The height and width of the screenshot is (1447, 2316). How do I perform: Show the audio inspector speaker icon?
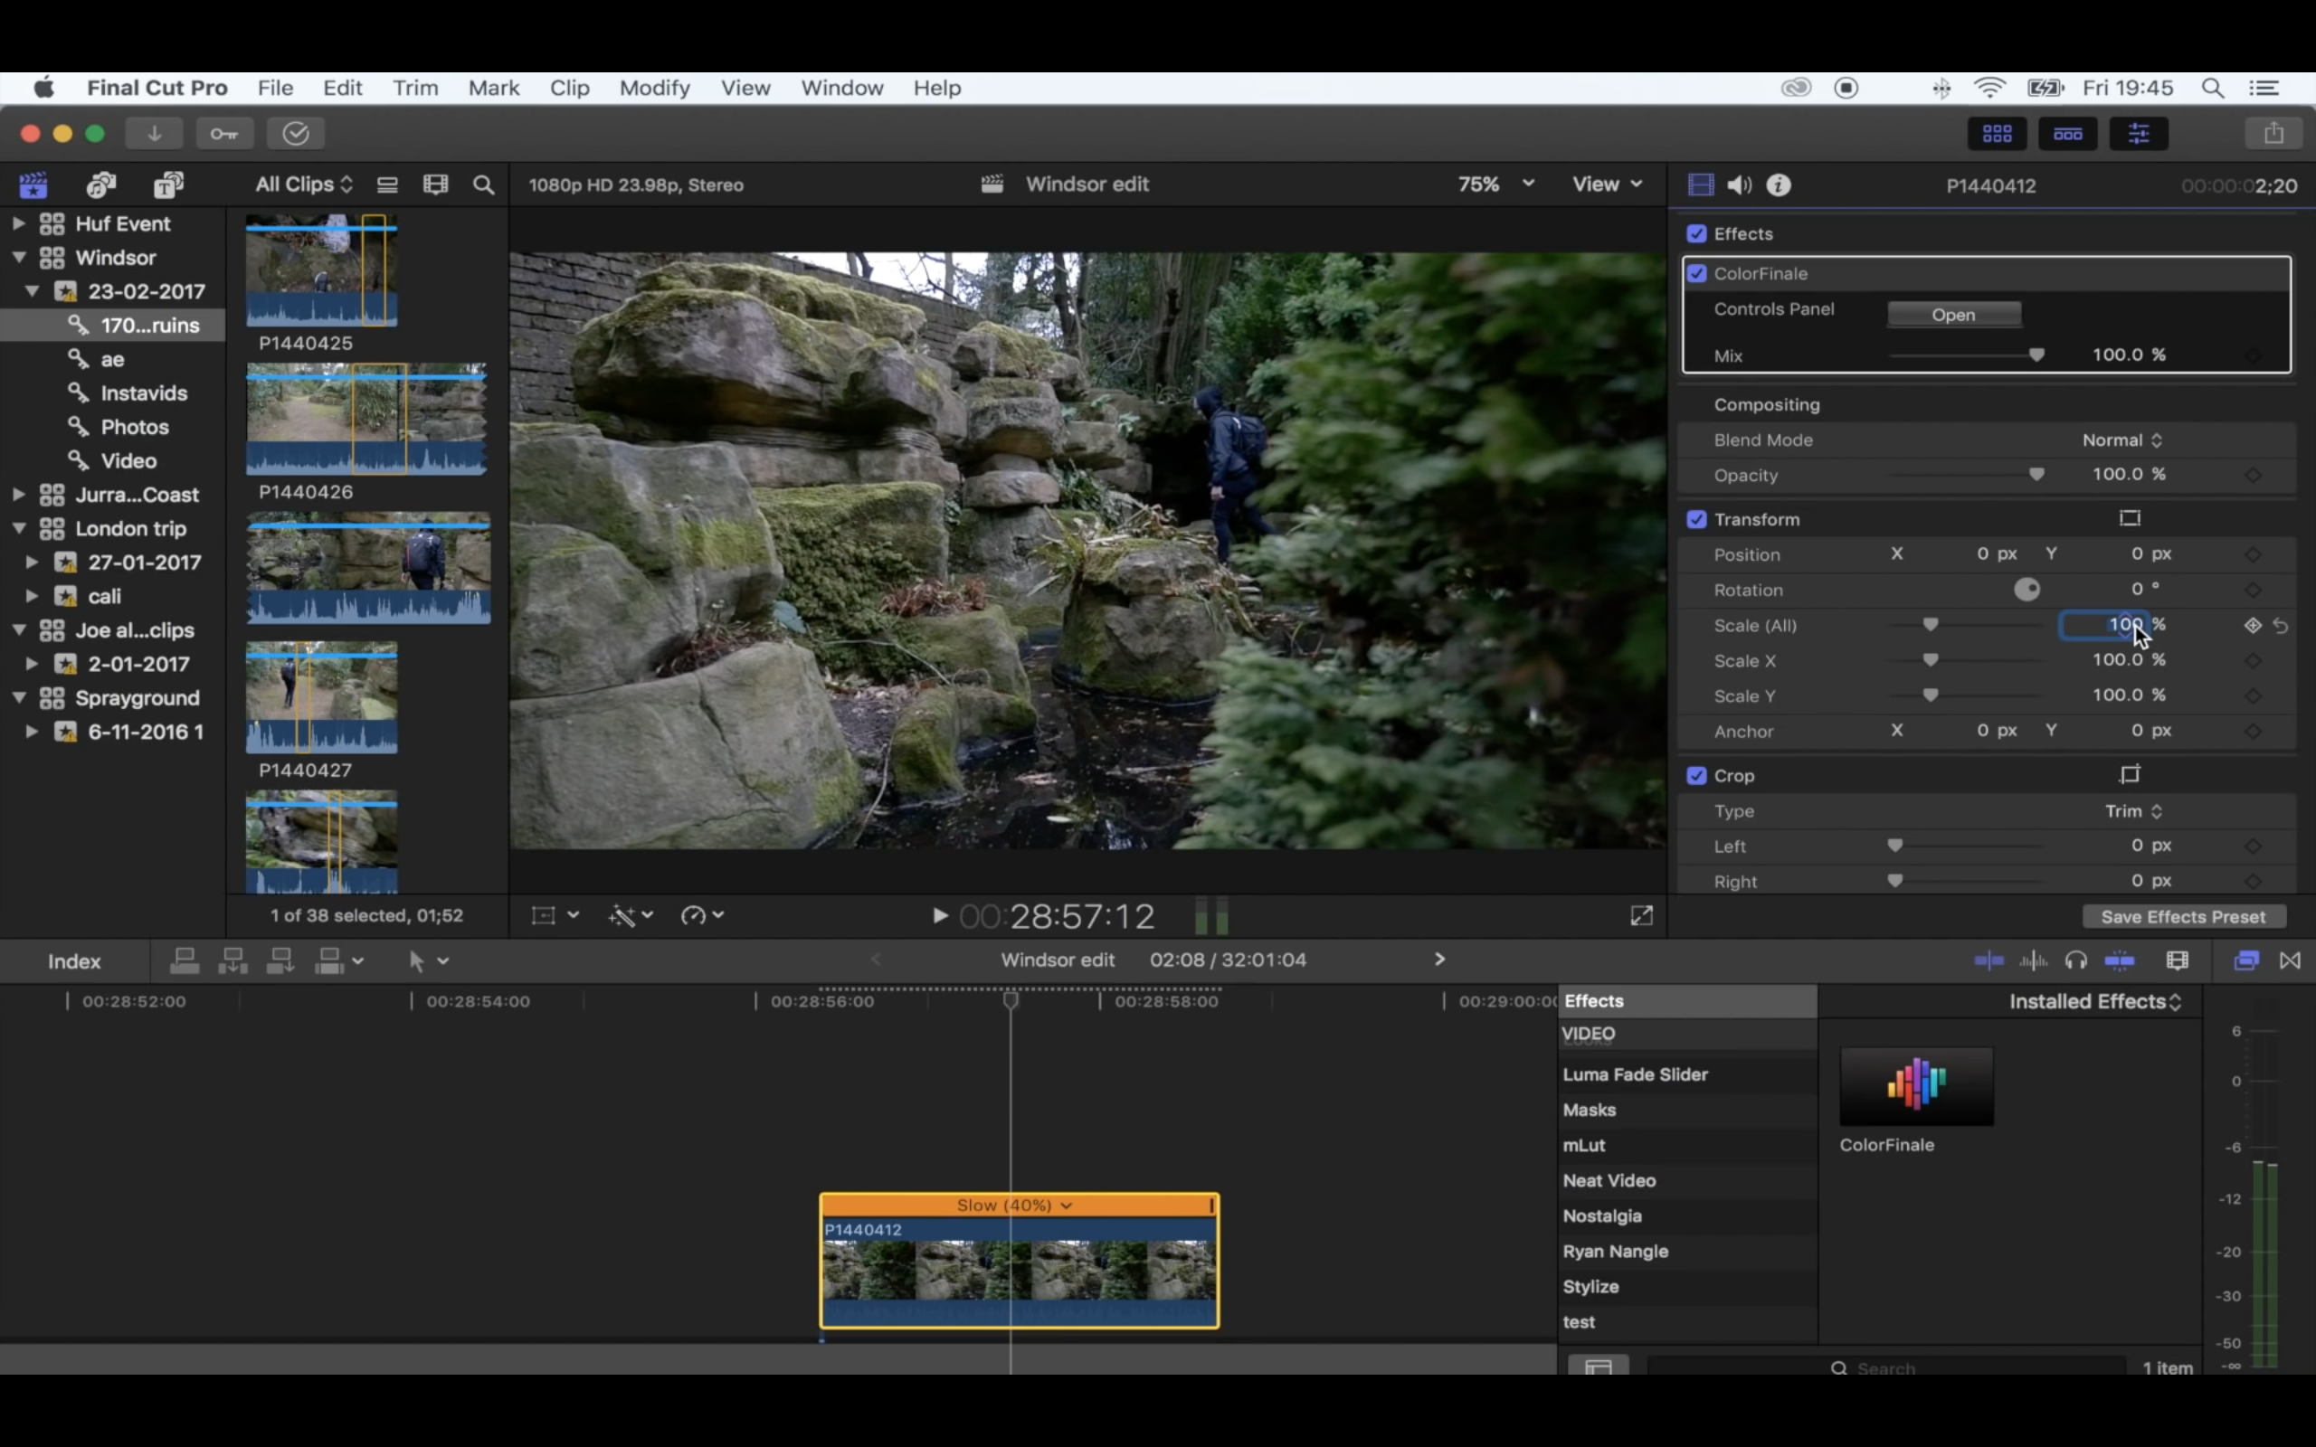tap(1739, 185)
